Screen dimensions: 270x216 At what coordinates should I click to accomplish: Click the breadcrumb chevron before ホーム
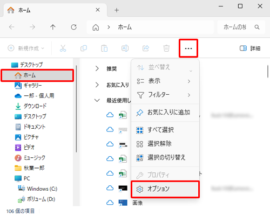tap(109, 27)
